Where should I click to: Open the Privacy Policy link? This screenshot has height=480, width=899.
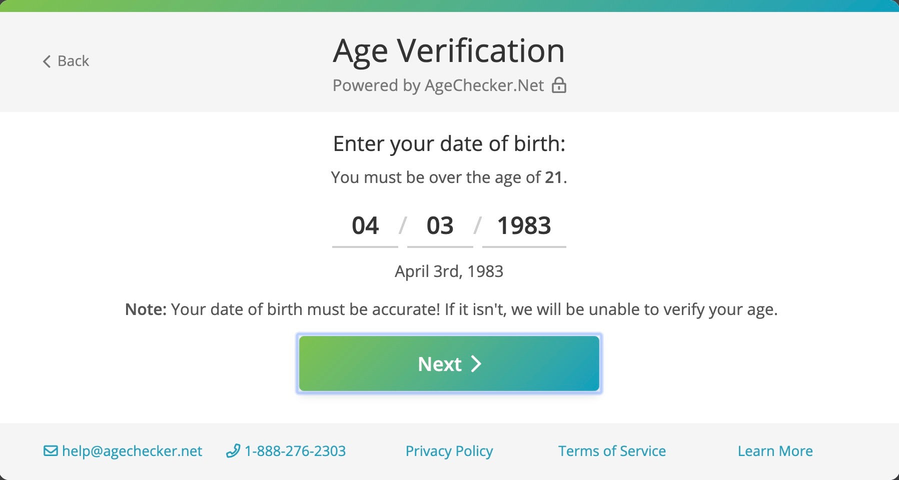click(449, 451)
